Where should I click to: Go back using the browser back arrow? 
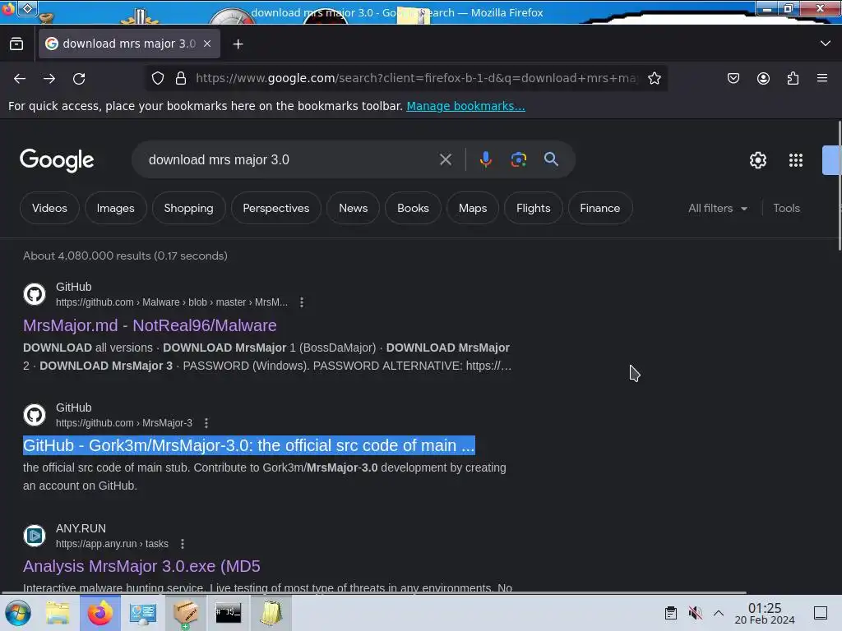20,78
